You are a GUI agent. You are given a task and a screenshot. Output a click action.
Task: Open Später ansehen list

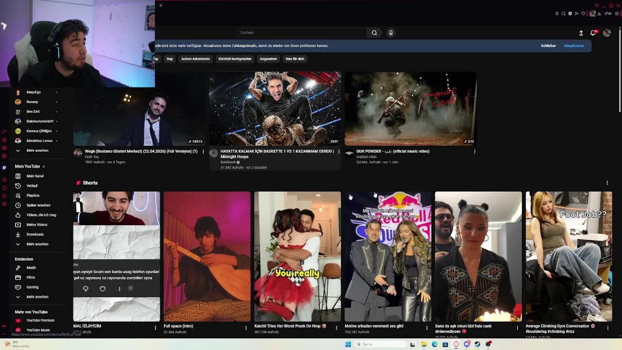pos(38,205)
